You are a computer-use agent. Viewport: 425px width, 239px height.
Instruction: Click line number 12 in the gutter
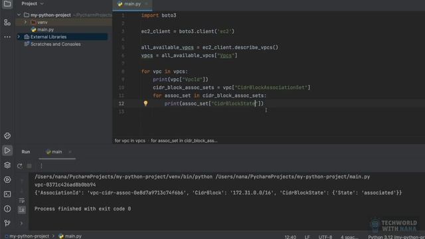click(x=121, y=104)
